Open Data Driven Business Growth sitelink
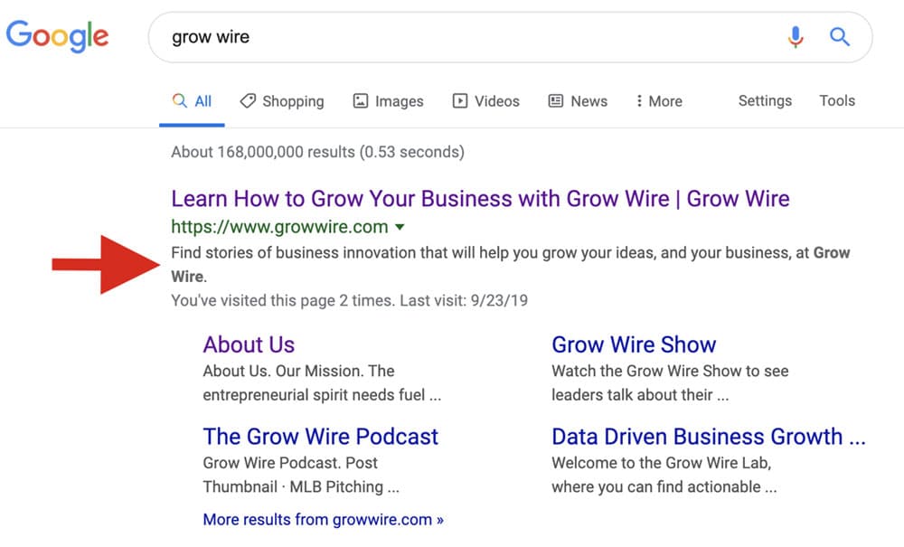The height and width of the screenshot is (547, 904). point(709,437)
